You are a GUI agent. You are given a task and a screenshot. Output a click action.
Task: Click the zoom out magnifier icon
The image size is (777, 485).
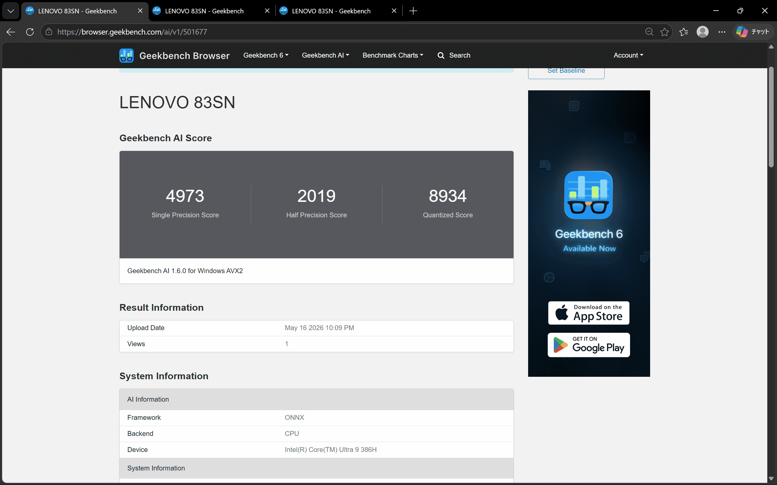pyautogui.click(x=649, y=32)
